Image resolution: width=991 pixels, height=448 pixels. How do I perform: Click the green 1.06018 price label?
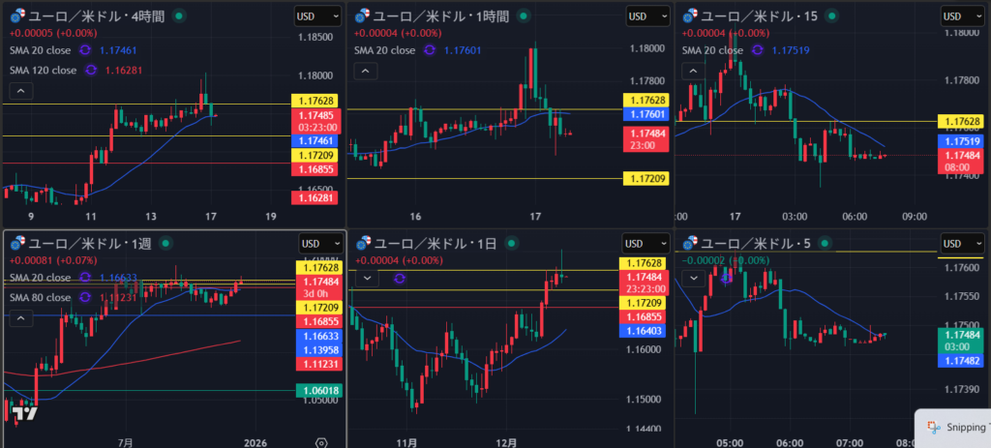pyautogui.click(x=318, y=390)
